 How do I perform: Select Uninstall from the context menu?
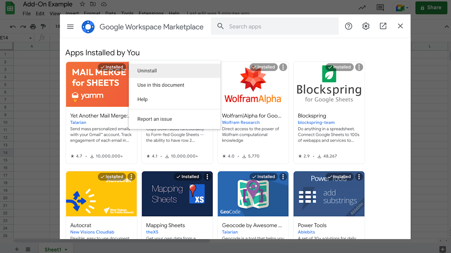[x=175, y=71]
